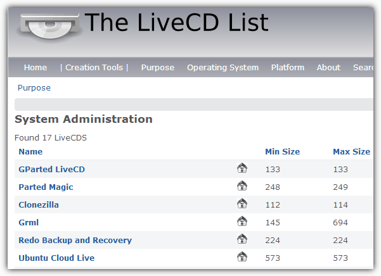Screen dimensions: 381x276
Task: Open the Search menu item
Action: pos(363,68)
